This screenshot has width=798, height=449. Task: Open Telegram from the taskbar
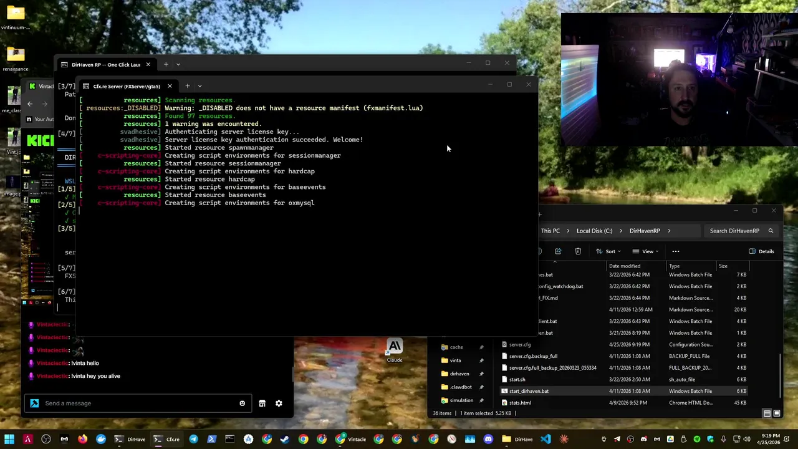pyautogui.click(x=193, y=440)
